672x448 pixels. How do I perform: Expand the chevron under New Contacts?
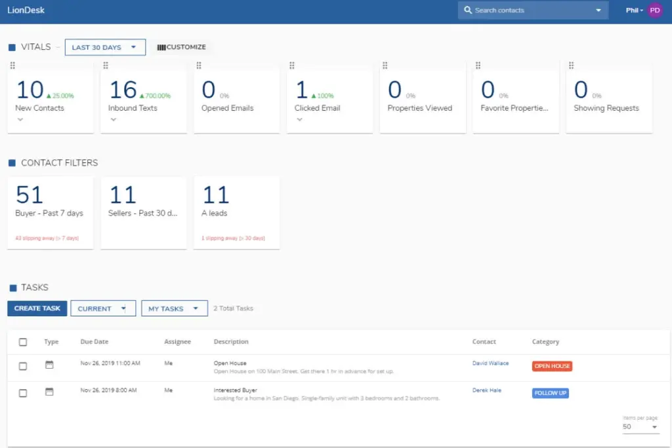point(20,120)
